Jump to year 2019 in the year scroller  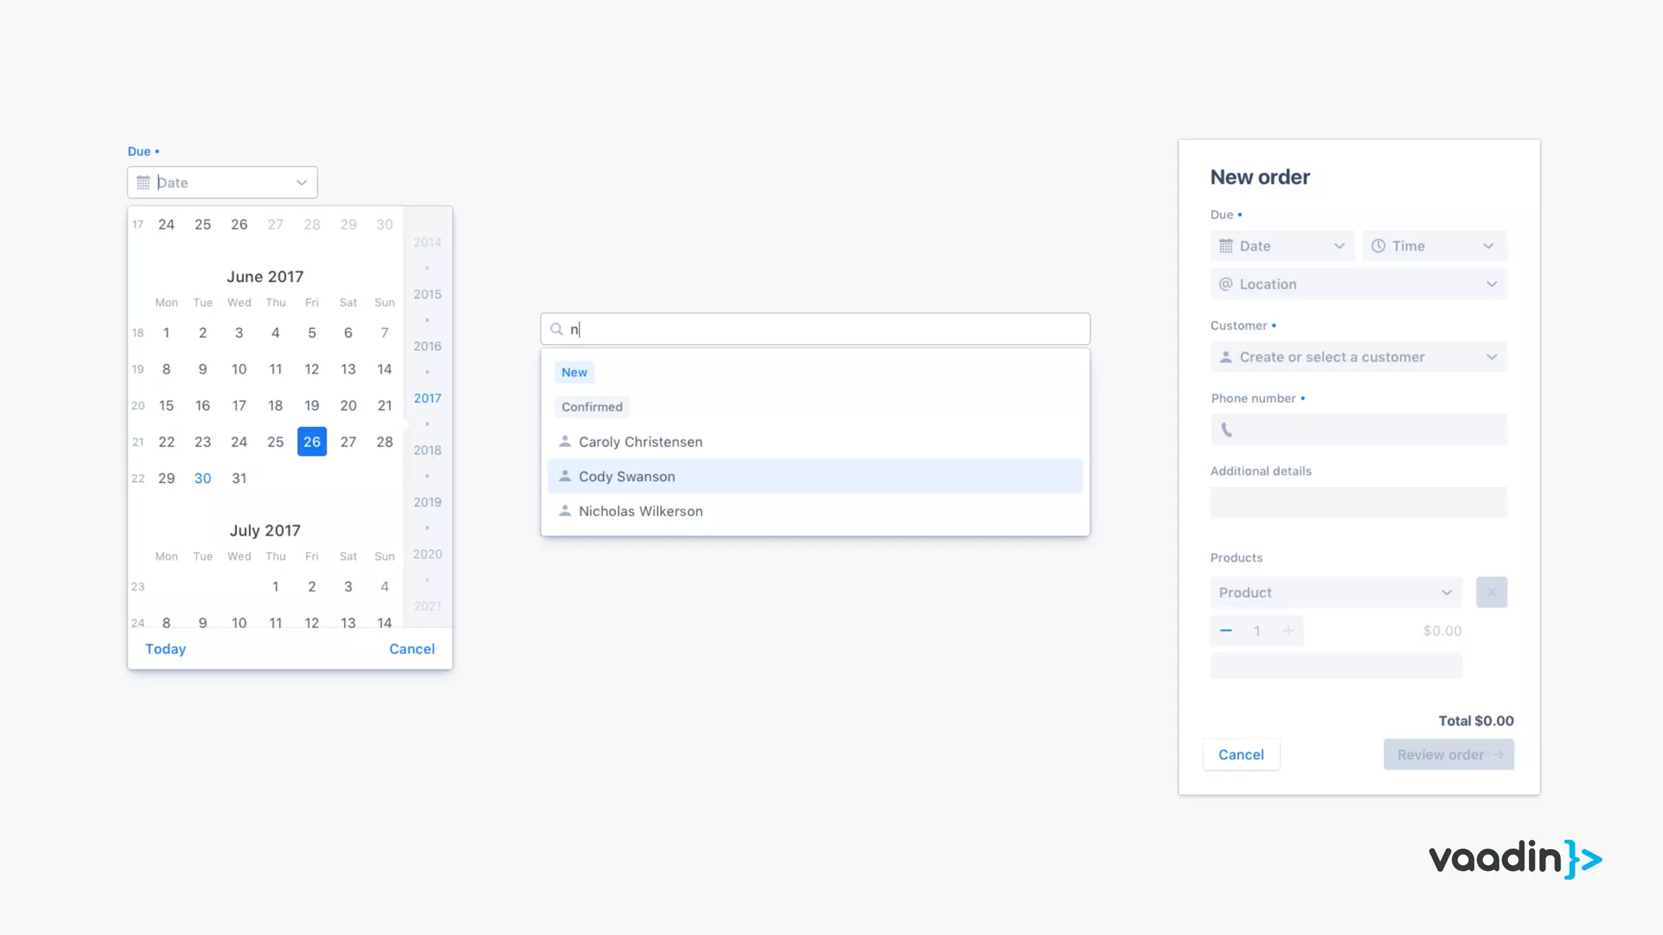[x=427, y=502]
